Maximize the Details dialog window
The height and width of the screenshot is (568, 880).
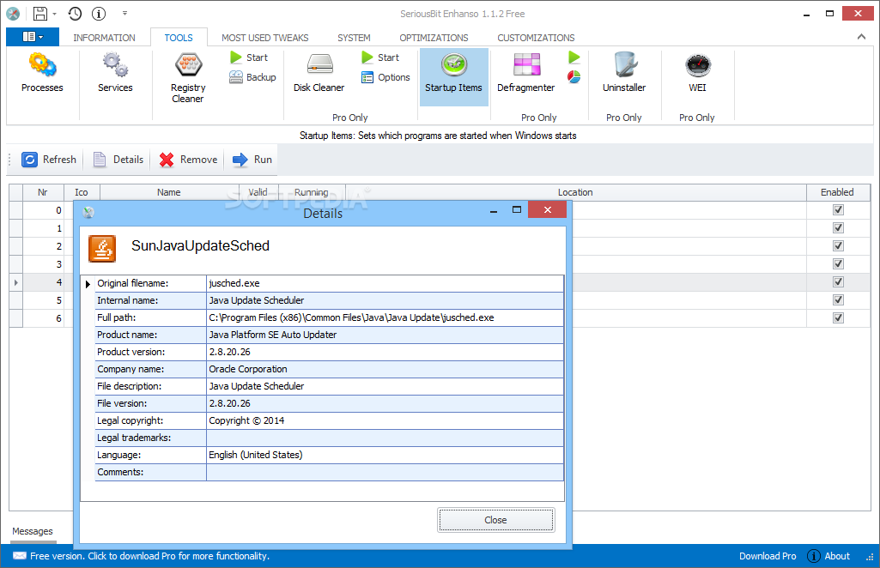pos(517,209)
